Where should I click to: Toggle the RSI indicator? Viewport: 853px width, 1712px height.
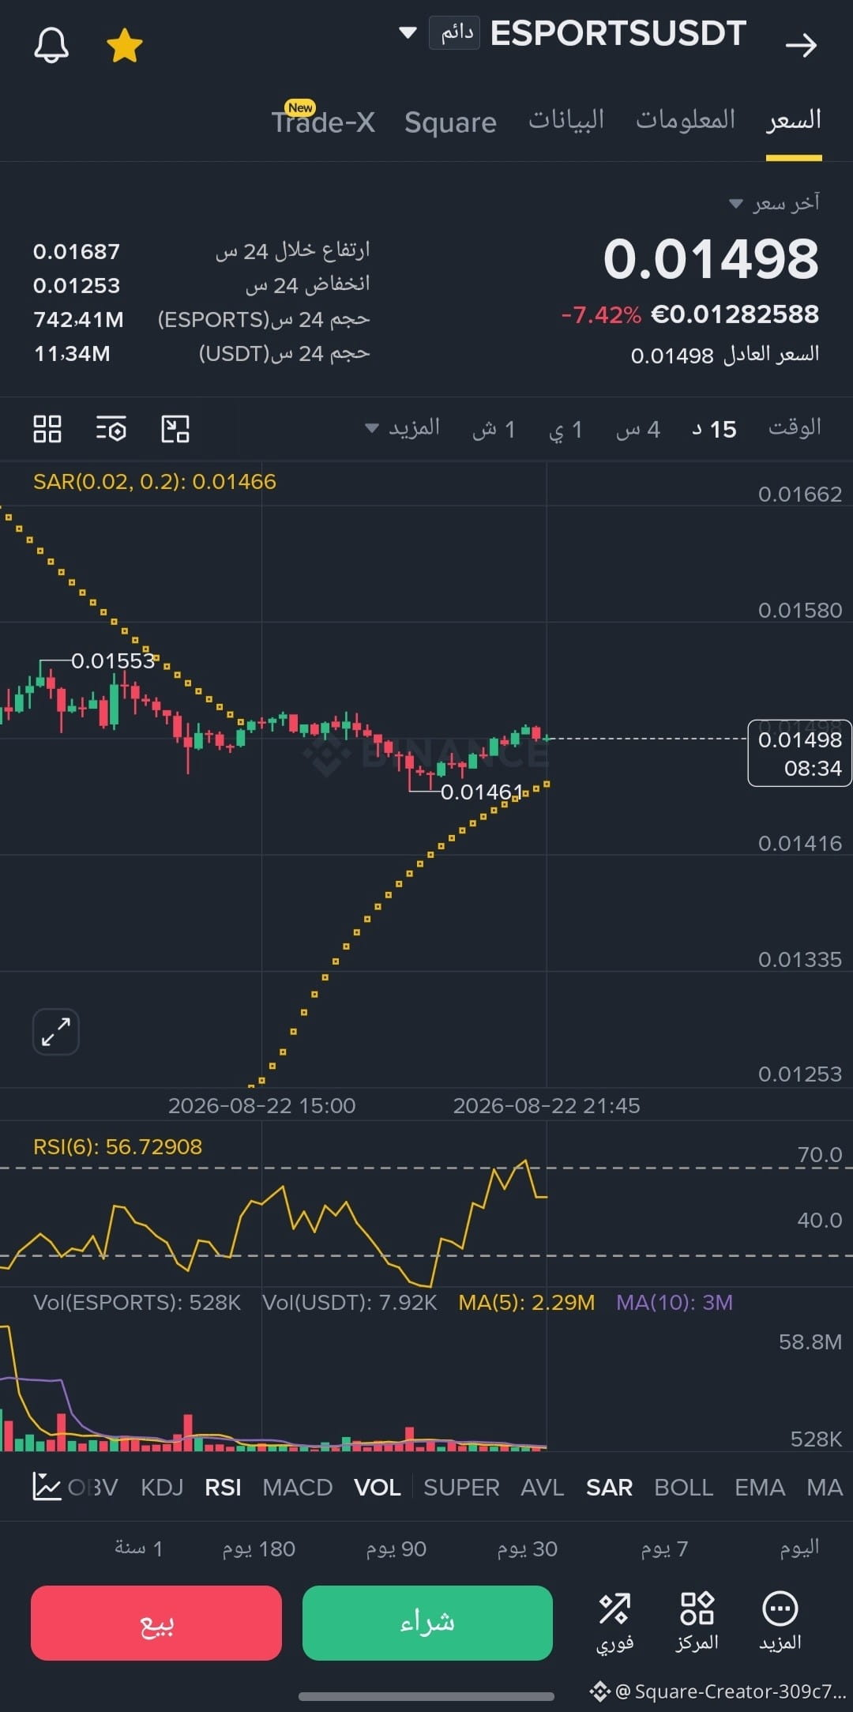(x=223, y=1488)
